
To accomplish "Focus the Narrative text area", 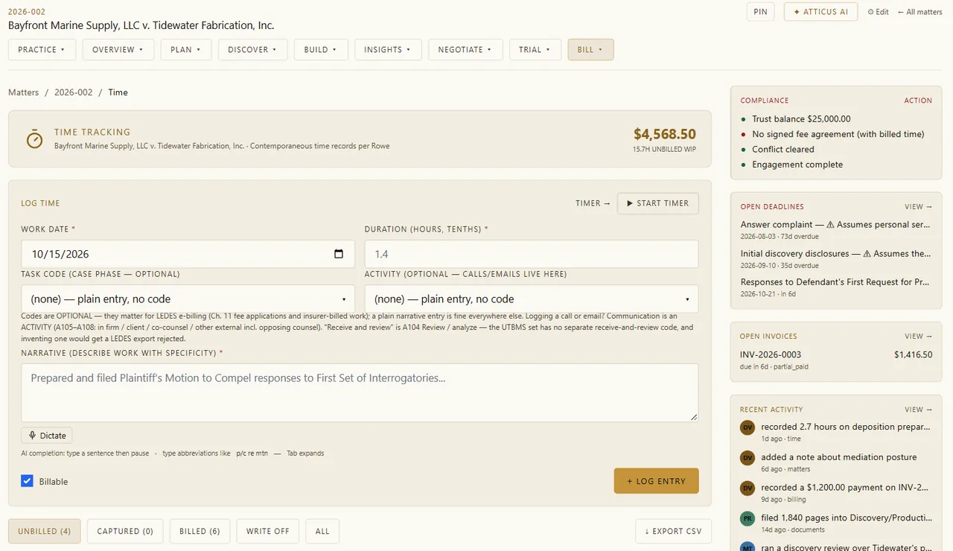I will click(360, 392).
